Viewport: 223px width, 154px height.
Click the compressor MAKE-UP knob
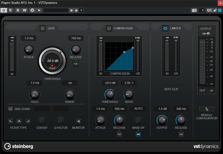[138, 120]
